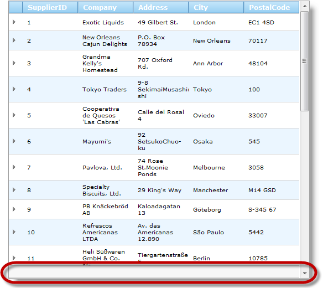Click the scroll down arrow

[305, 274]
